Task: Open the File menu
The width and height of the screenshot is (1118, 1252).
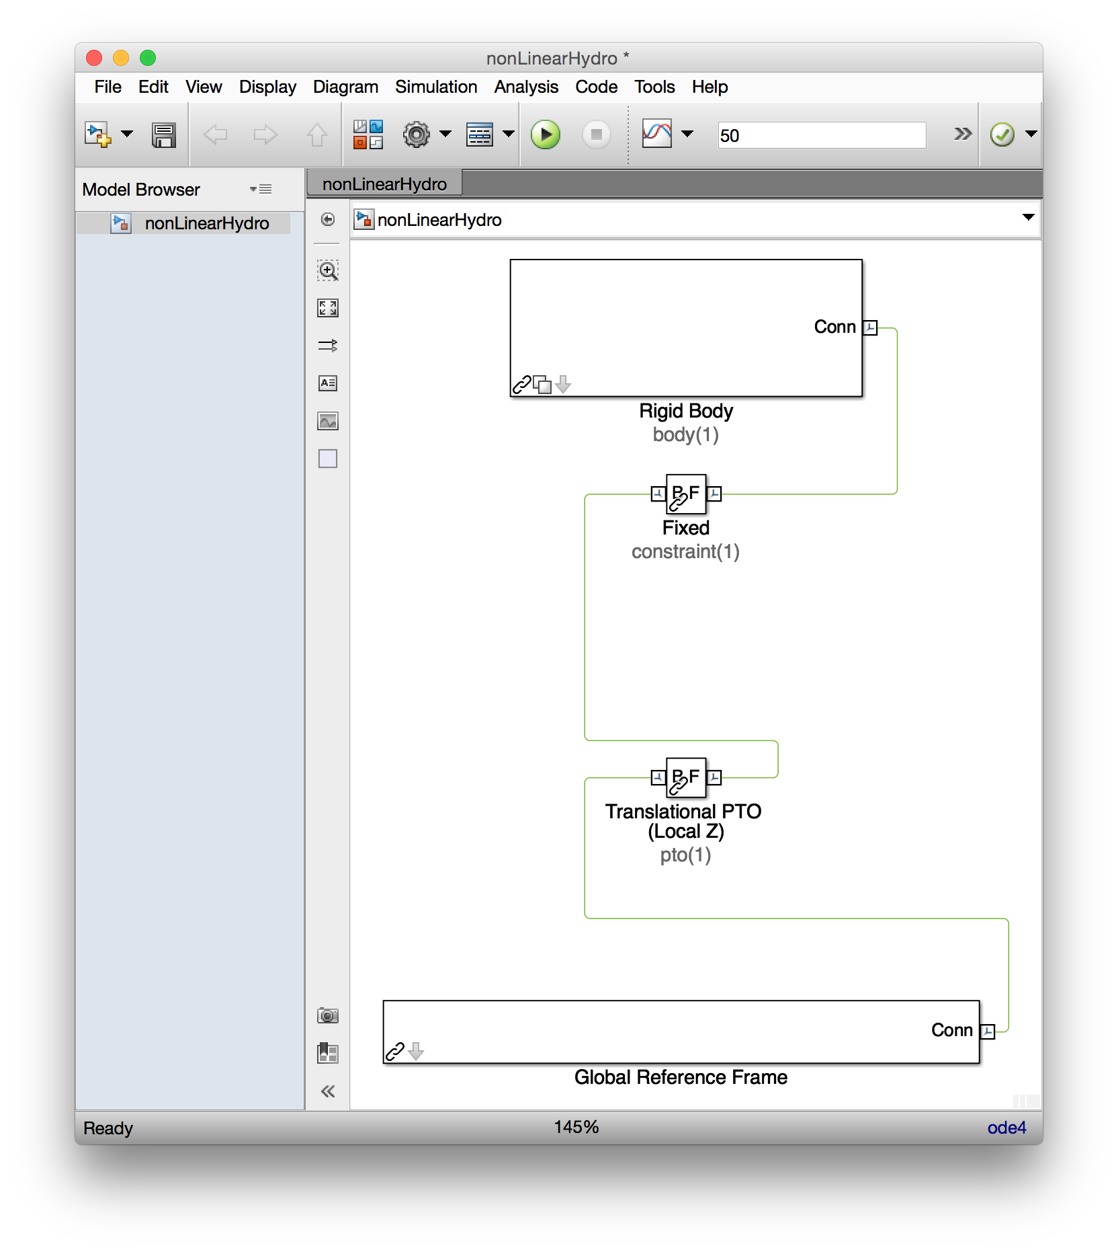Action: click(x=108, y=87)
